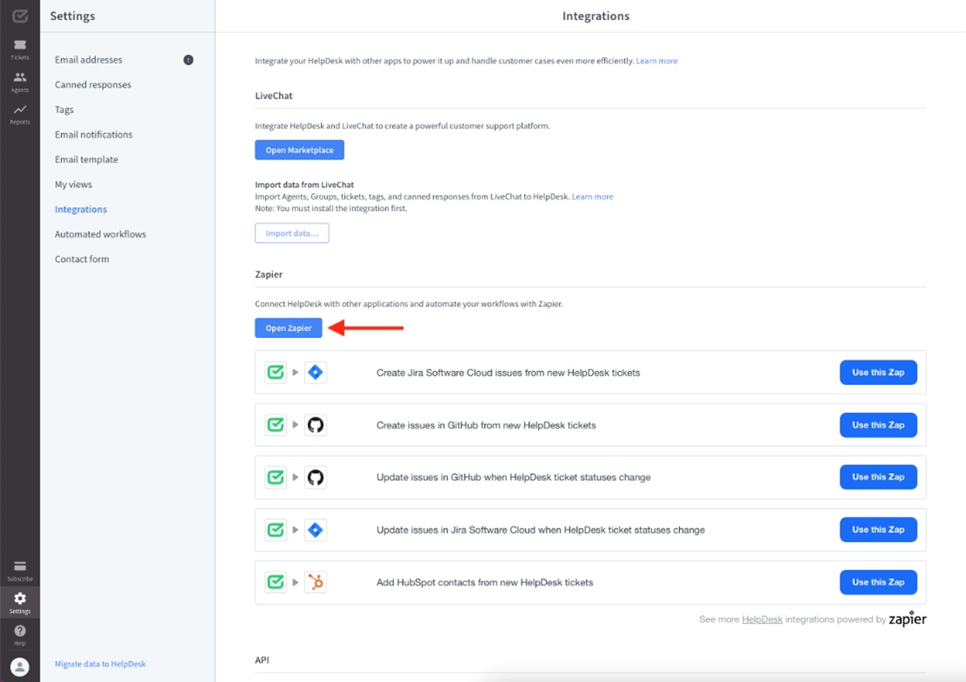The height and width of the screenshot is (682, 966).
Task: Open Email notifications settings
Action: tap(93, 134)
